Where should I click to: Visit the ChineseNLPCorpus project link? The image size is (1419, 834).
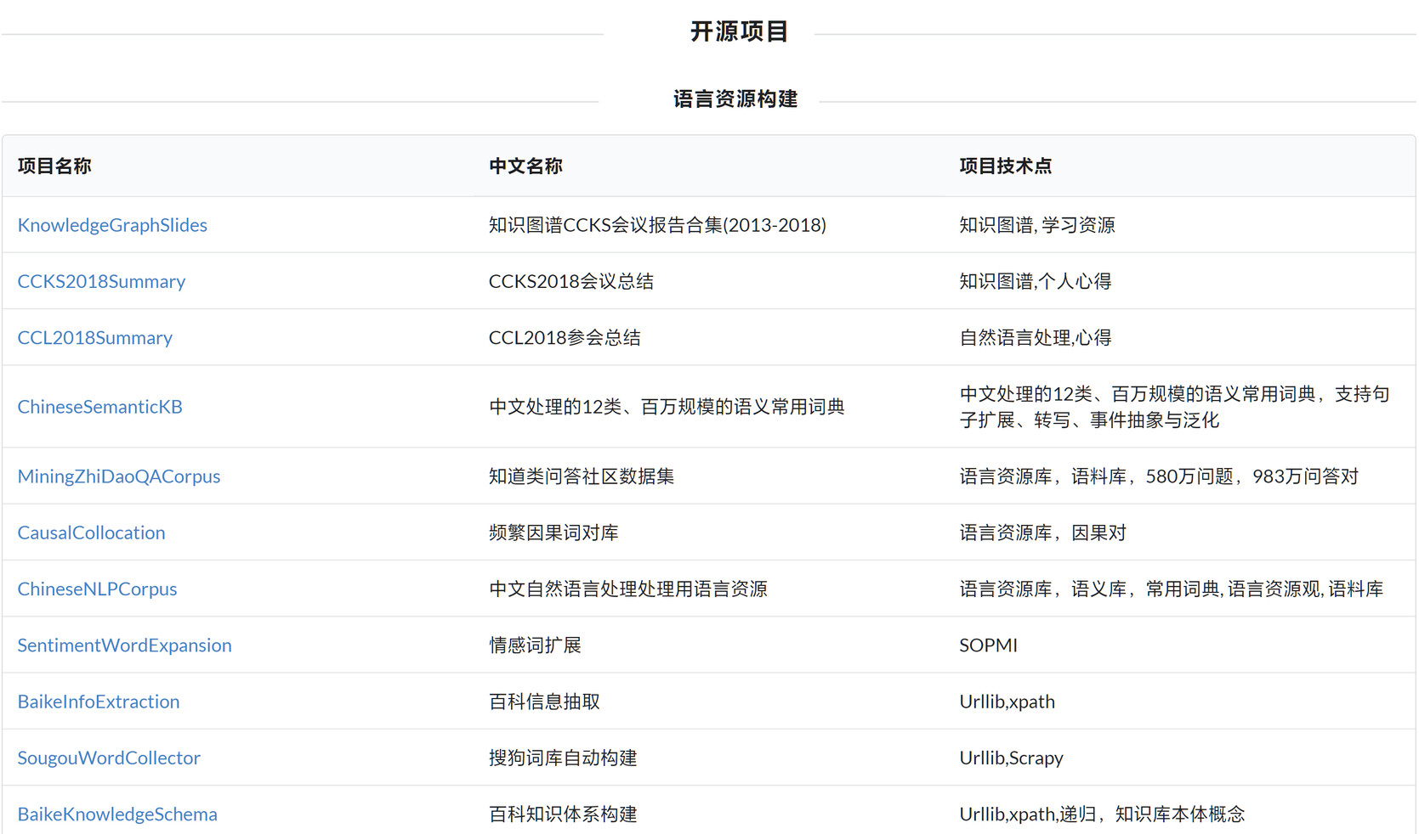[97, 589]
